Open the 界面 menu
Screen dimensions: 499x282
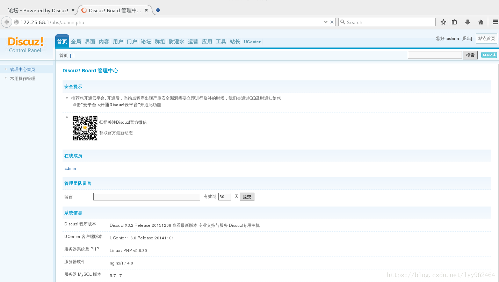[90, 42]
